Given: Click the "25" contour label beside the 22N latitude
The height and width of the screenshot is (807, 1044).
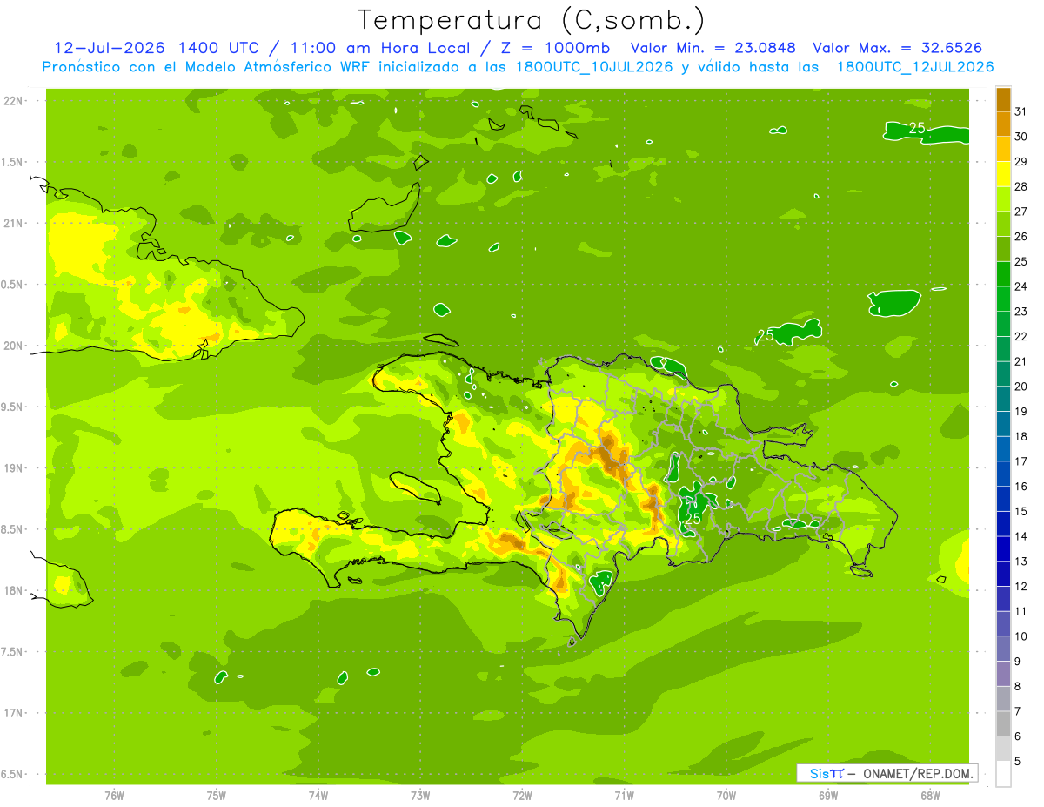Looking at the screenshot, I should point(917,128).
